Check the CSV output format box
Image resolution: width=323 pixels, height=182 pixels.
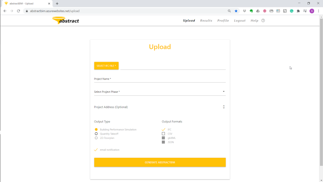(x=163, y=134)
